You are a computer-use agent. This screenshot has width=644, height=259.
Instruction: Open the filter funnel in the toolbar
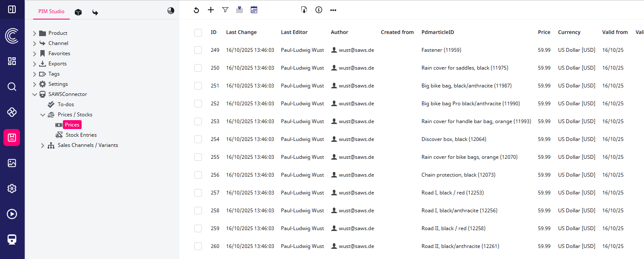225,10
